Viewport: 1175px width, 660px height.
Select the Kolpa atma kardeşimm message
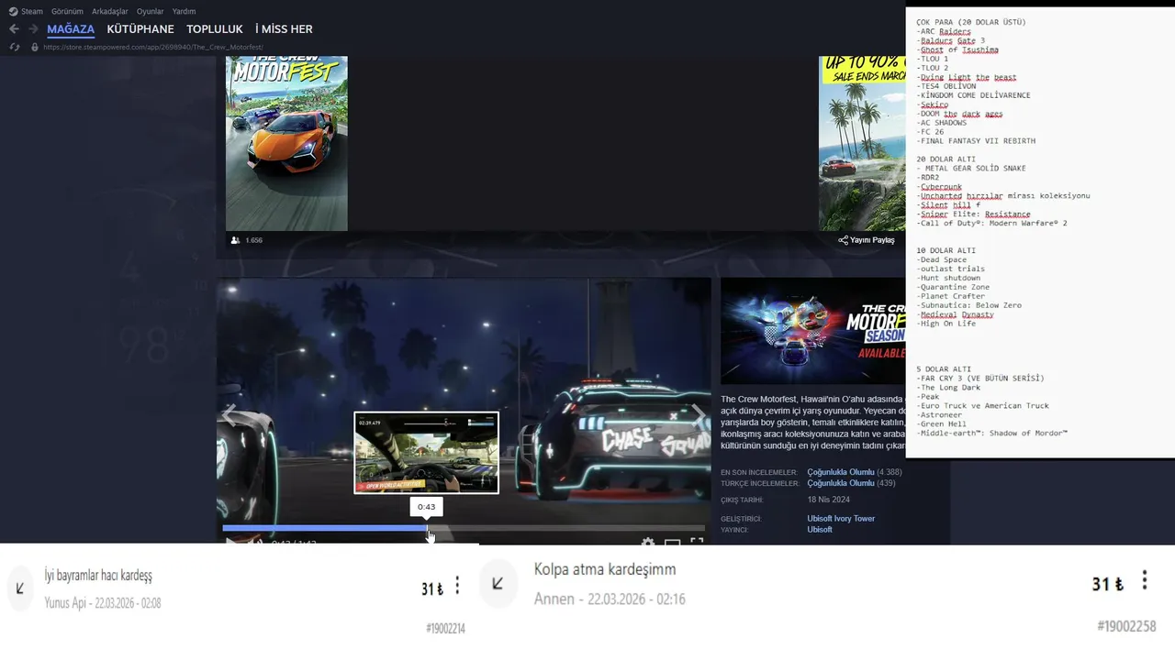click(605, 569)
